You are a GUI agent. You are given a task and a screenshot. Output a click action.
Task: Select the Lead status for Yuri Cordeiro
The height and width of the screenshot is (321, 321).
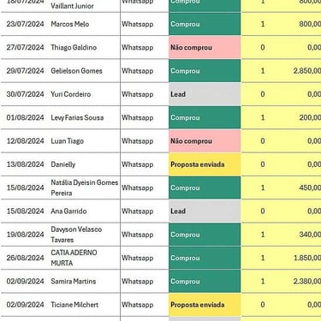[x=205, y=94]
